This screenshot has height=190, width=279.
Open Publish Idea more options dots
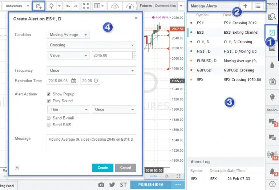(x=178, y=185)
